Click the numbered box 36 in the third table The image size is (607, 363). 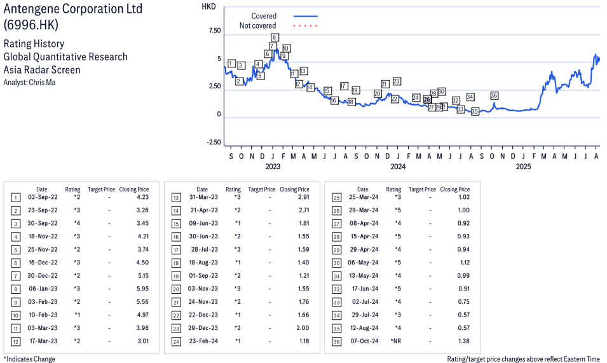coord(337,342)
